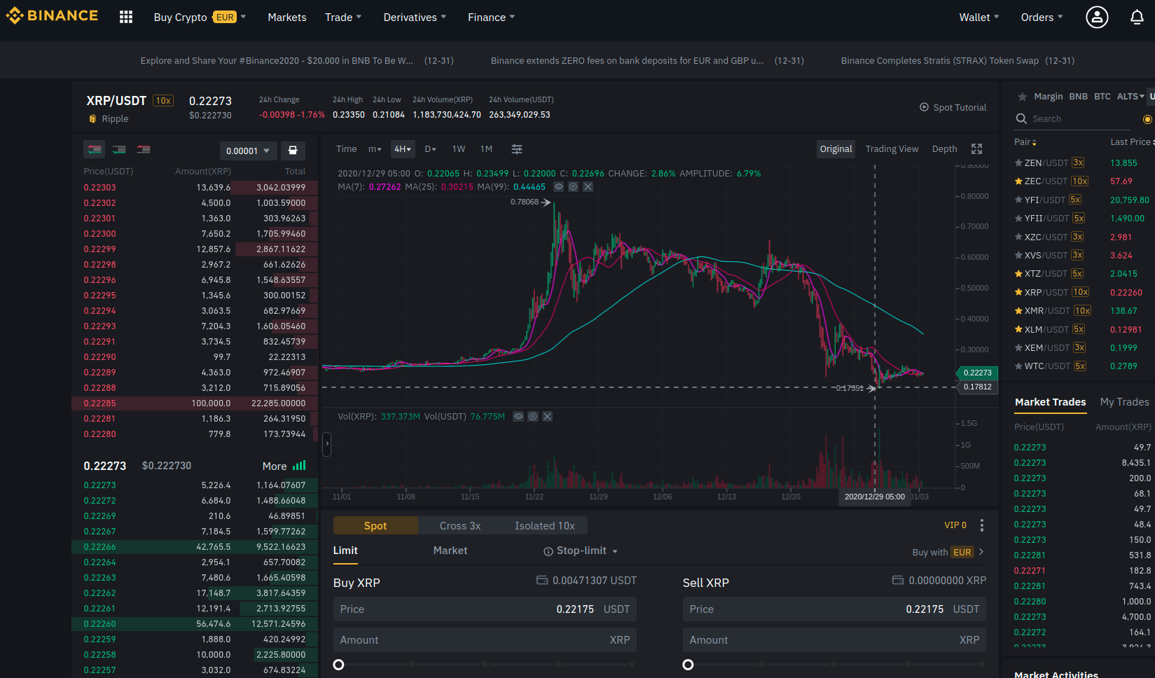1155x678 pixels.
Task: Click the user account profile icon
Action: click(x=1097, y=18)
